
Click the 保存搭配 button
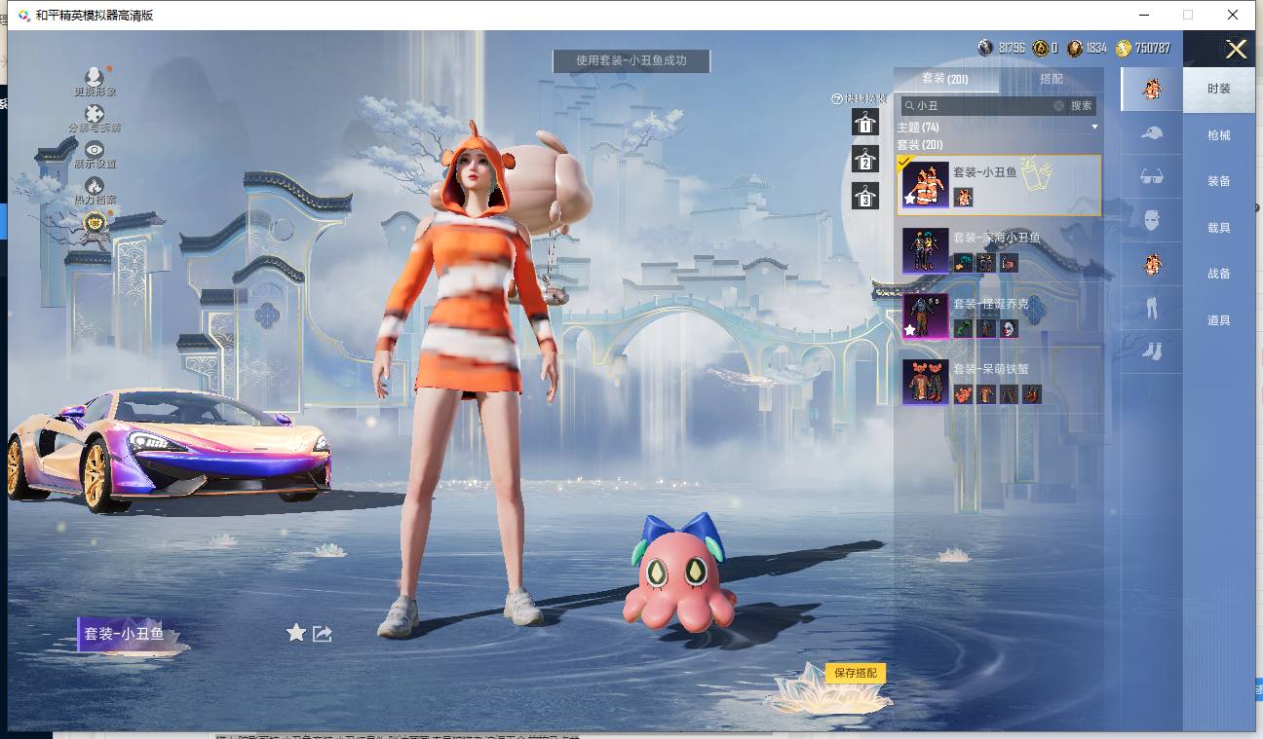[856, 673]
